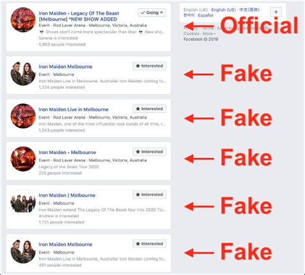Open the Going dropdown on the official event
Viewport: 305px width, 275px height.
coord(152,13)
